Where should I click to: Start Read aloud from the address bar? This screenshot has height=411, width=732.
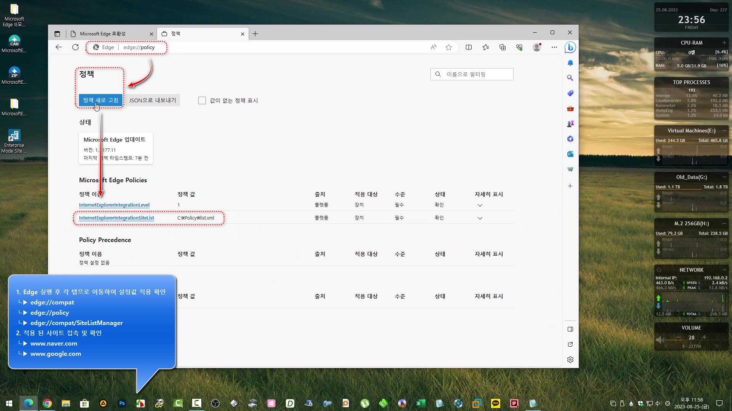coord(433,47)
